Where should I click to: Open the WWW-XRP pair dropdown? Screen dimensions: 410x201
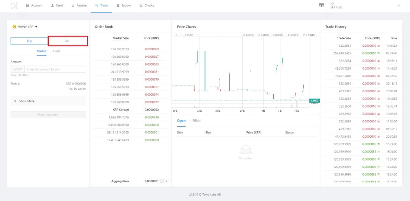tap(25, 27)
